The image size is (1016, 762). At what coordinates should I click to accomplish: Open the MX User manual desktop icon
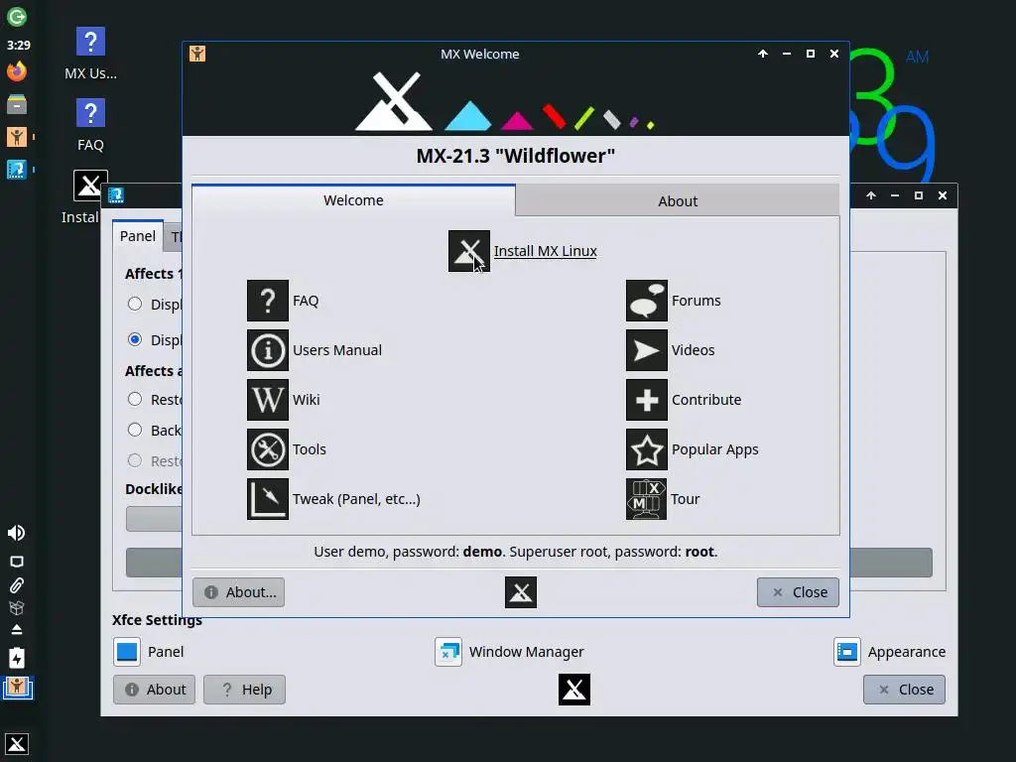[x=90, y=43]
